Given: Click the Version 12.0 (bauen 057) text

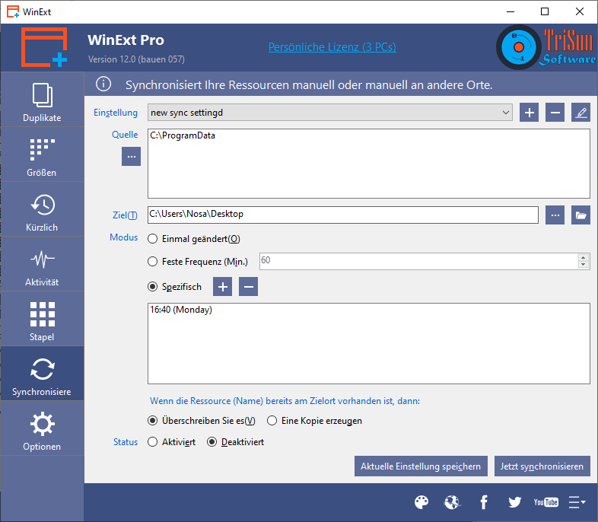Looking at the screenshot, I should (x=136, y=59).
